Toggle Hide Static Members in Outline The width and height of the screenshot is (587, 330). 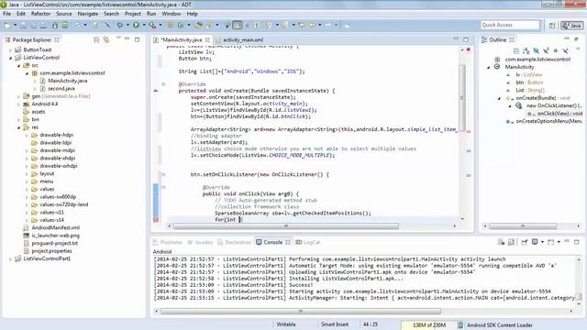point(546,50)
